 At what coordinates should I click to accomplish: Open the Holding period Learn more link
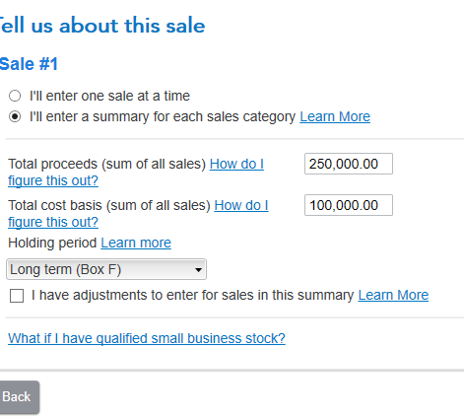(x=136, y=243)
